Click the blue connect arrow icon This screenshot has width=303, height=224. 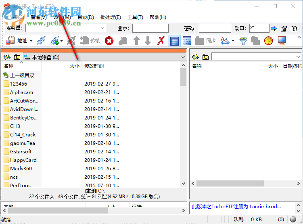274,29
